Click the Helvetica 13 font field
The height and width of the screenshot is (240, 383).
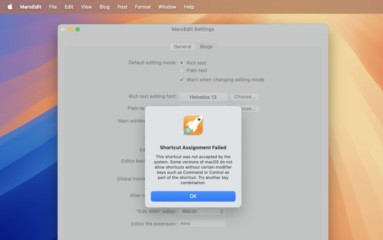[203, 96]
